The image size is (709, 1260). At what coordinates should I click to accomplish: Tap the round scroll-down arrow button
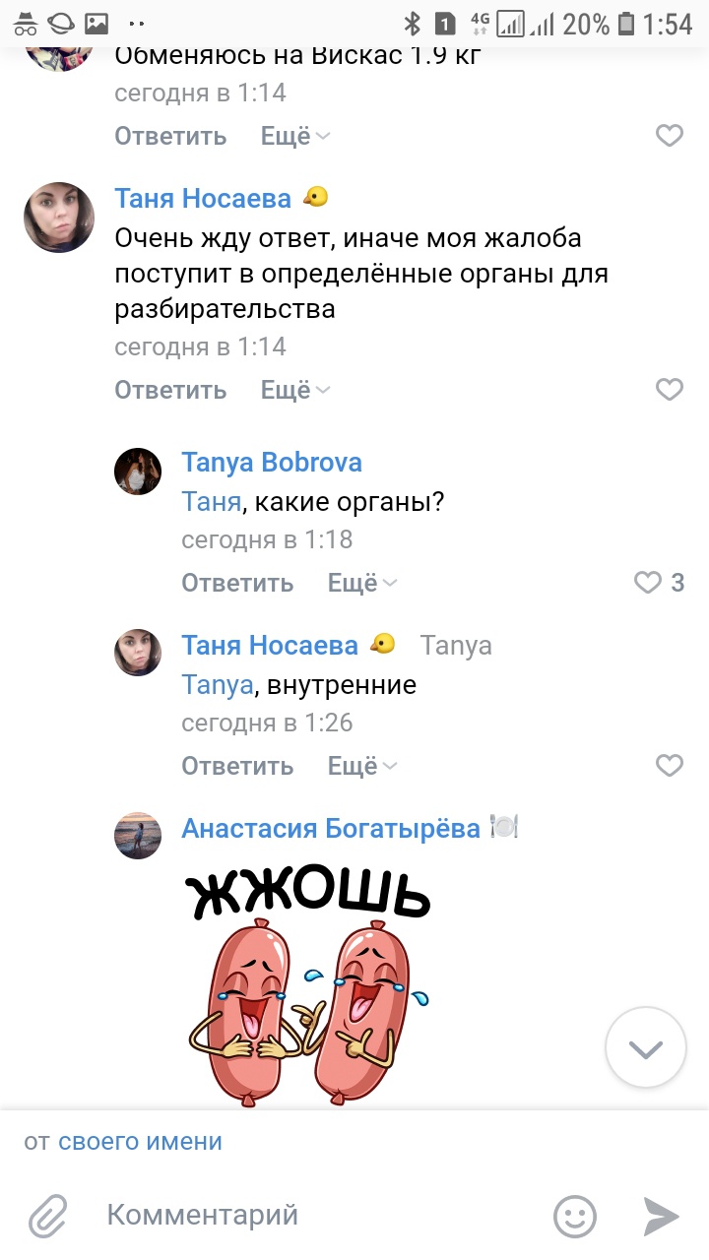[x=646, y=1047]
